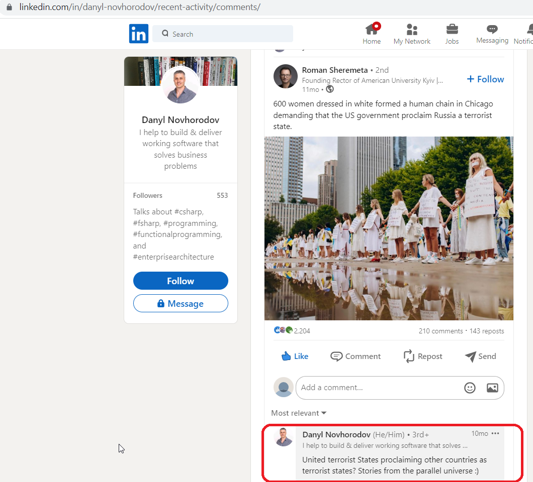
Task: Click the search magnifier icon
Action: 165,33
